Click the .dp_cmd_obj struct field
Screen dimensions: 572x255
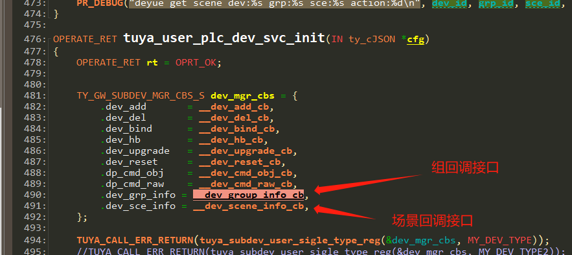[x=132, y=173]
